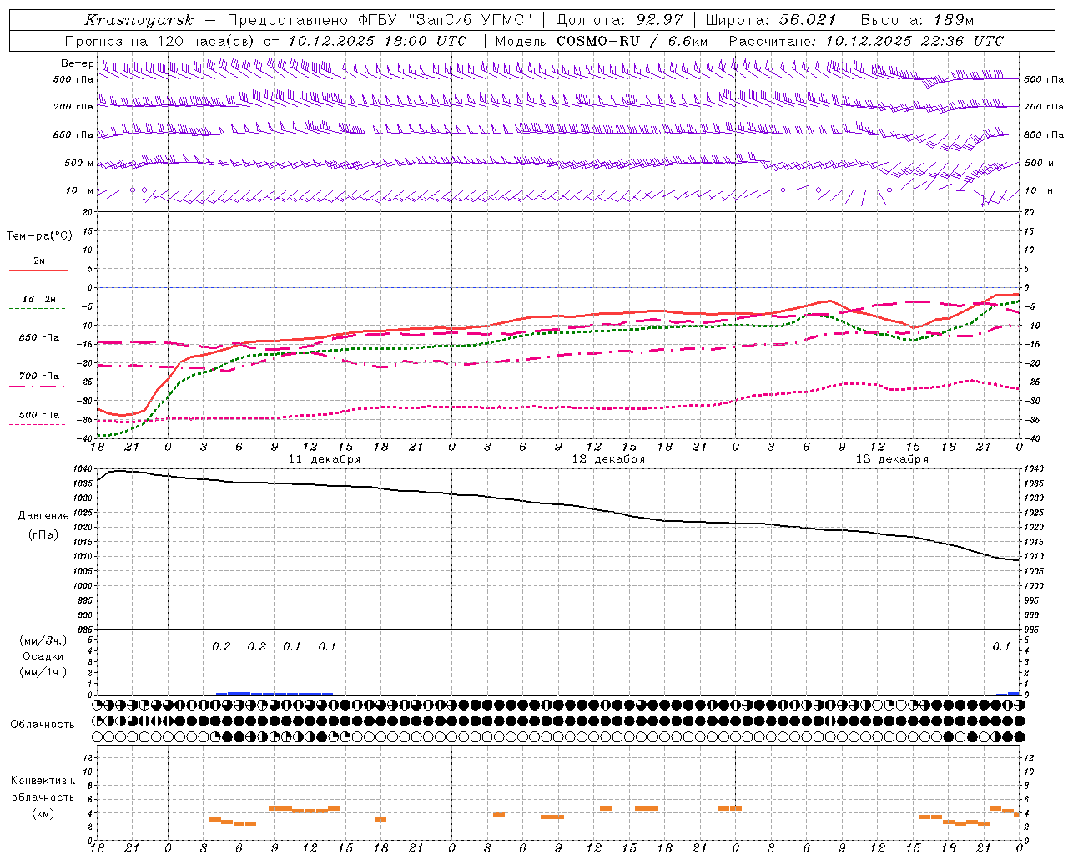
Task: Click the '2м' temperature legend entry
Action: pyautogui.click(x=39, y=261)
